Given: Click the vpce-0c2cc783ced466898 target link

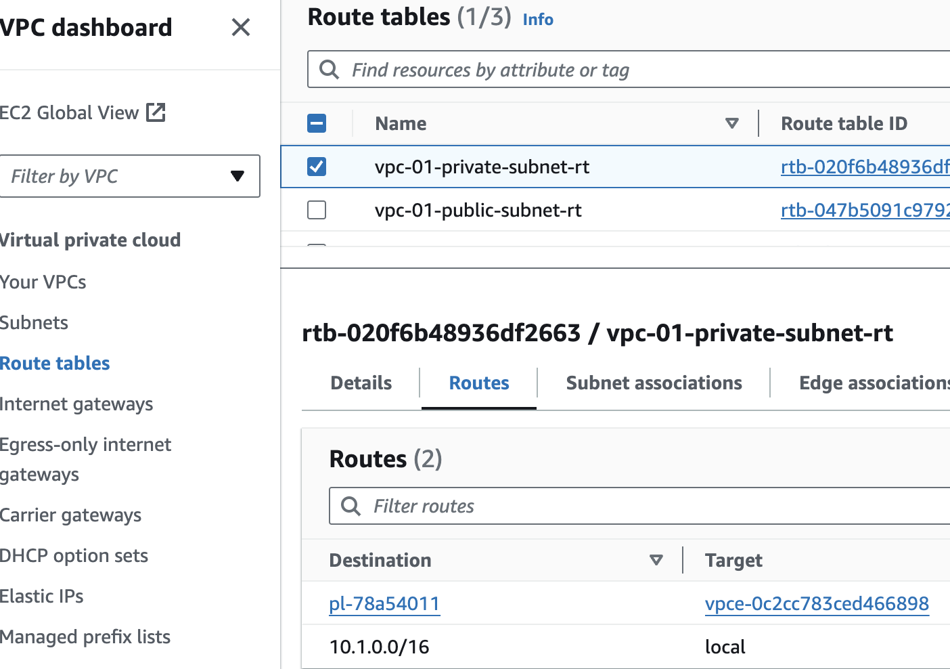Looking at the screenshot, I should point(817,603).
